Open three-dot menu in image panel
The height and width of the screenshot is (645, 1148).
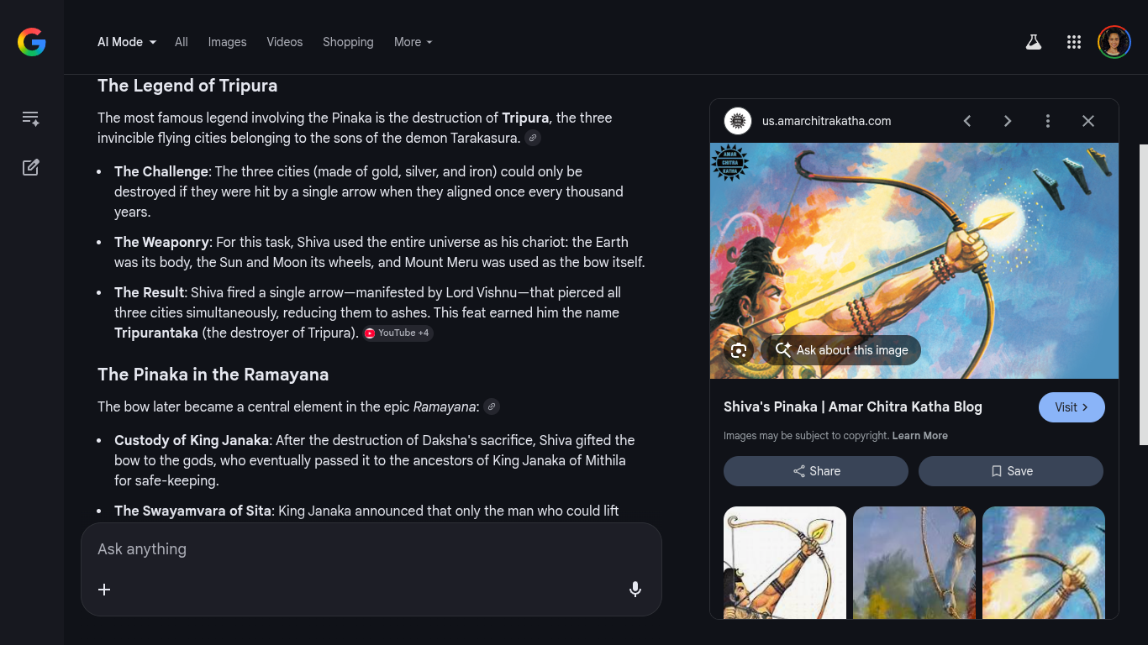point(1047,121)
